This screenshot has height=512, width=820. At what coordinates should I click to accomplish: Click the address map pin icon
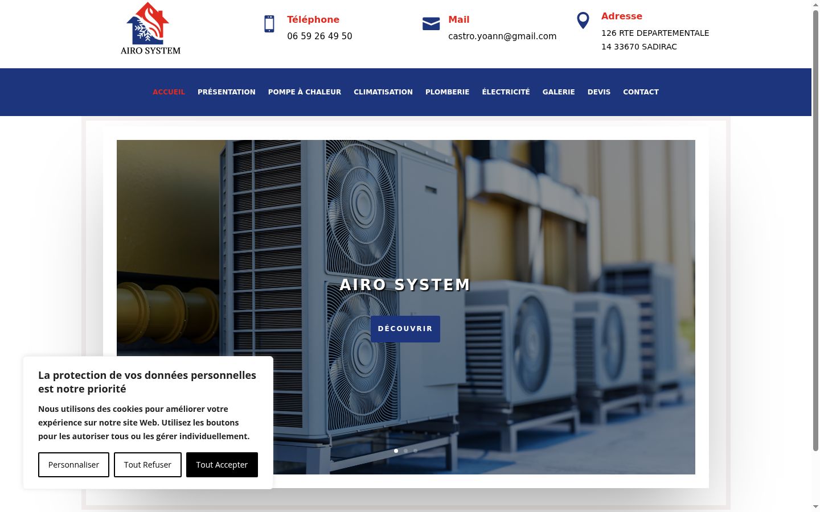(x=583, y=20)
